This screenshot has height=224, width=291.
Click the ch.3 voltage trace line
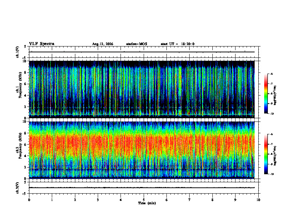pyautogui.click(x=141, y=188)
